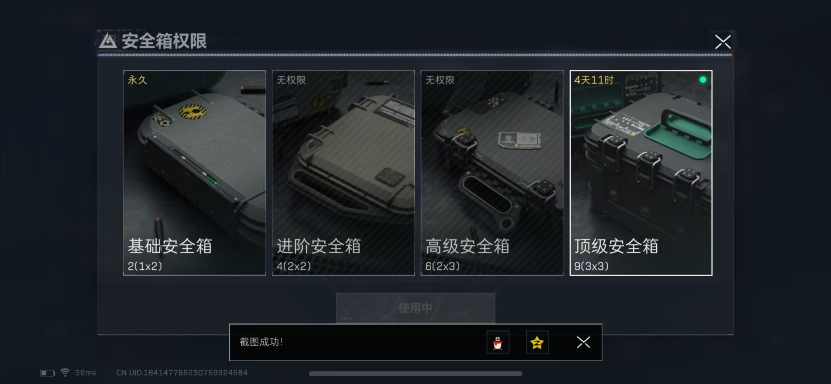Screen dimensions: 831x384
Task: Close the 安全箱权限 dialog
Action: click(723, 42)
